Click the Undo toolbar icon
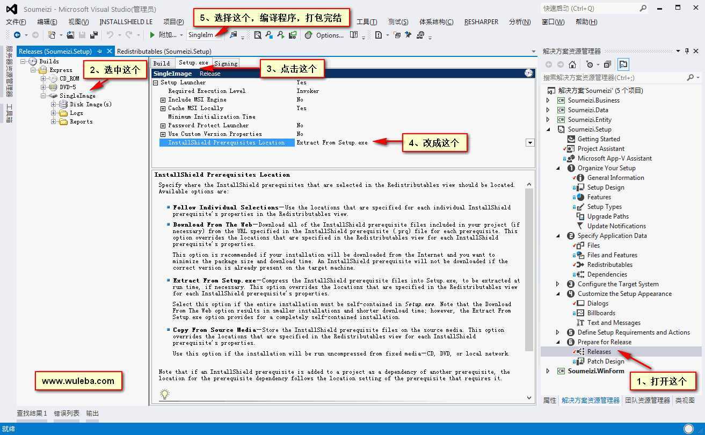705x435 pixels. (x=110, y=35)
